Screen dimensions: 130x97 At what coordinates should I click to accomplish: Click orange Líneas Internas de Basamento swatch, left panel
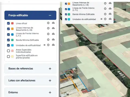point(12,29)
